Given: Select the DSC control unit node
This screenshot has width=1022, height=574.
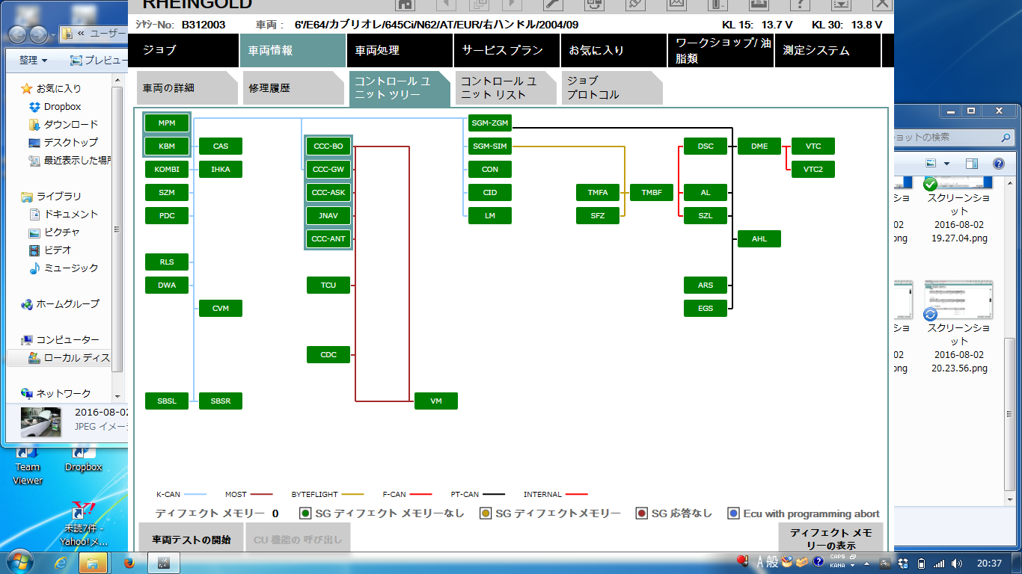Looking at the screenshot, I should 706,146.
